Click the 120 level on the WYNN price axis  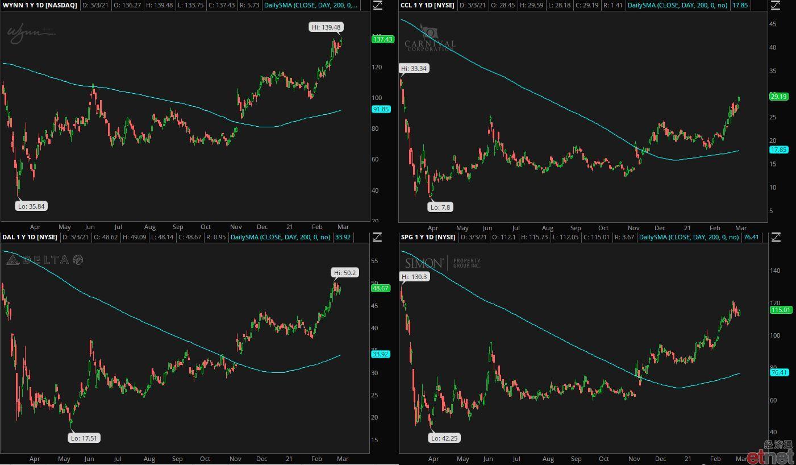point(377,67)
